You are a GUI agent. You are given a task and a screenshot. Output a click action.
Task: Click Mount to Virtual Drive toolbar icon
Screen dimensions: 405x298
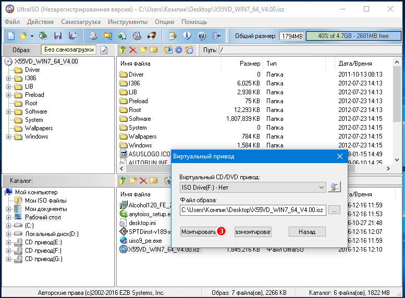click(137, 36)
